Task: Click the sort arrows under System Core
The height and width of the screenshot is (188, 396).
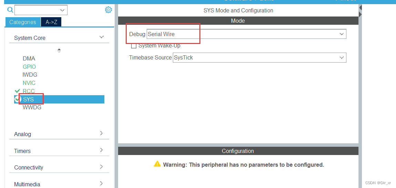Action: [x=59, y=51]
